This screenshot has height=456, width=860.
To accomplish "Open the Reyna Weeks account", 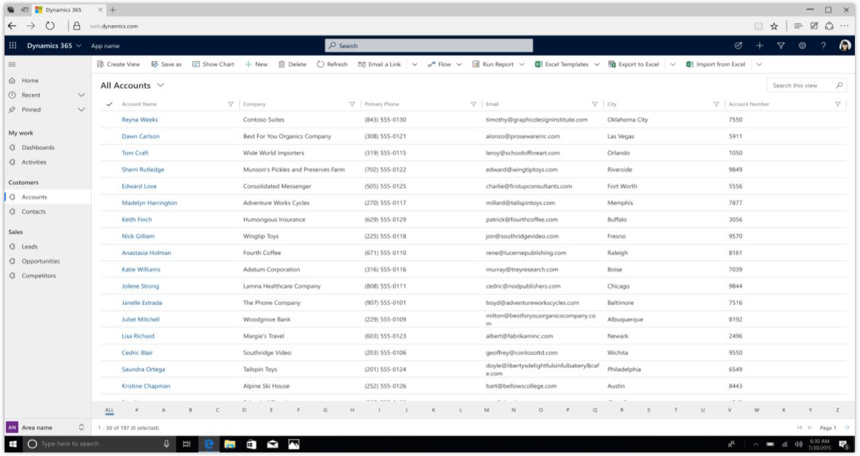I will pyautogui.click(x=140, y=120).
